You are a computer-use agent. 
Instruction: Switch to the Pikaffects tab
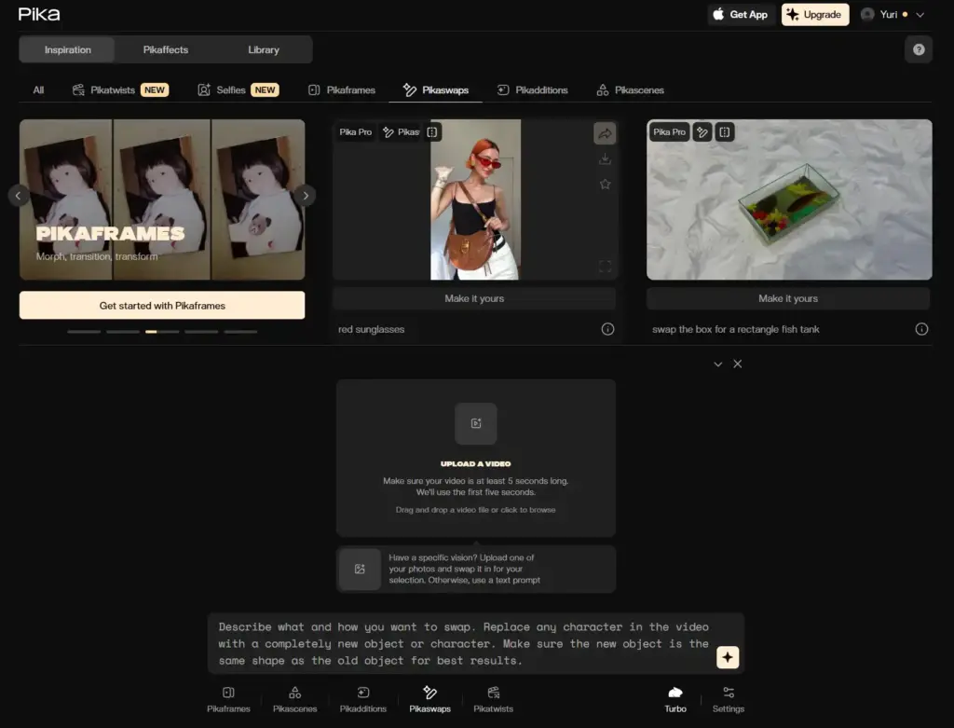click(x=166, y=50)
